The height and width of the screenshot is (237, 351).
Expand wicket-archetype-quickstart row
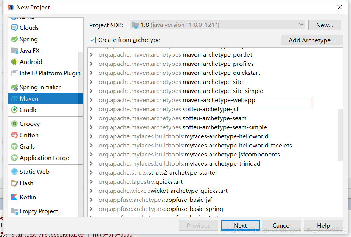[91, 191]
